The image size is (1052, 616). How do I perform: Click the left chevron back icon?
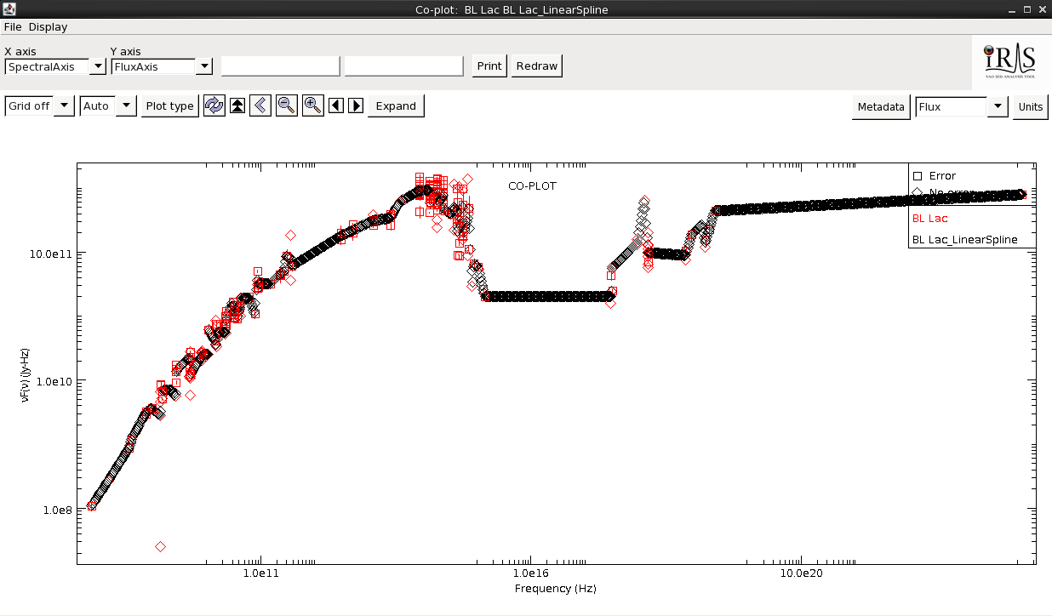click(260, 106)
